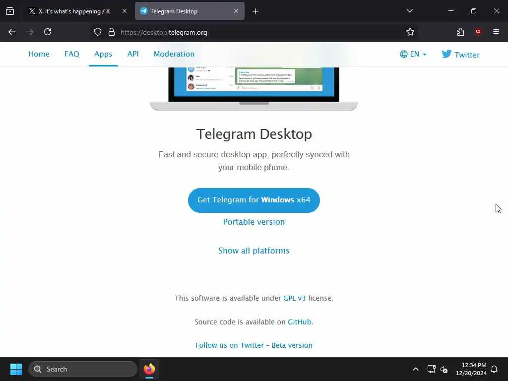
Task: Open the FAQ page
Action: (71, 54)
